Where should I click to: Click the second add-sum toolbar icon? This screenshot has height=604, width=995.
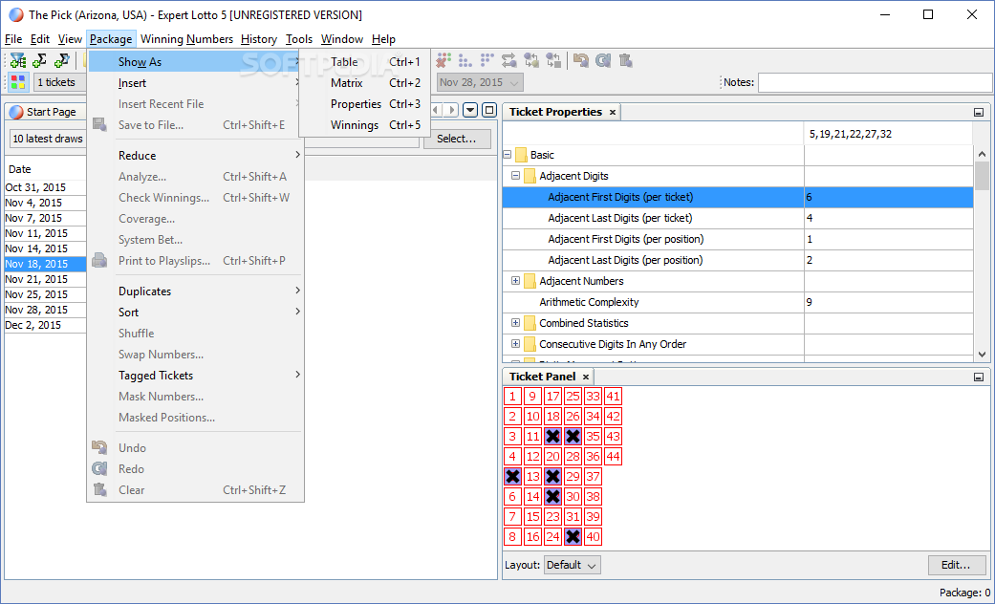61,61
